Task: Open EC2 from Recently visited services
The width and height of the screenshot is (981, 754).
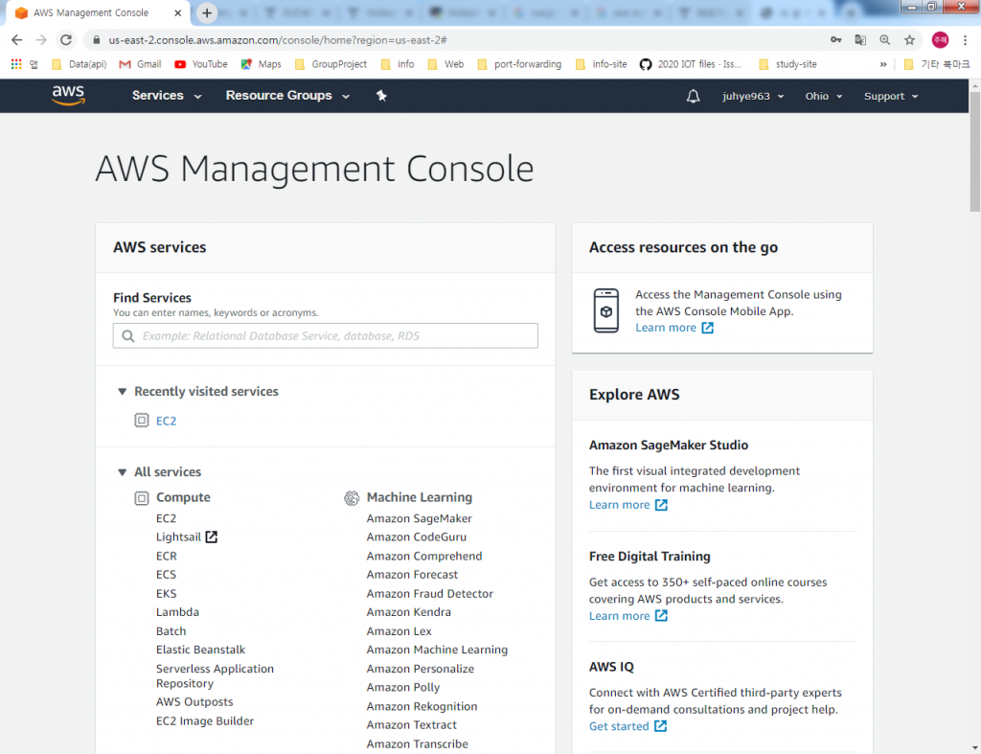Action: [x=166, y=422]
